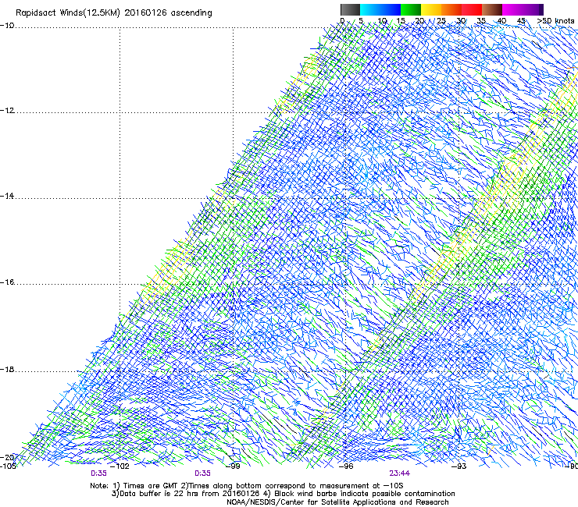Click the '-10' latitude axis label
The width and height of the screenshot is (578, 507).
click(7, 26)
